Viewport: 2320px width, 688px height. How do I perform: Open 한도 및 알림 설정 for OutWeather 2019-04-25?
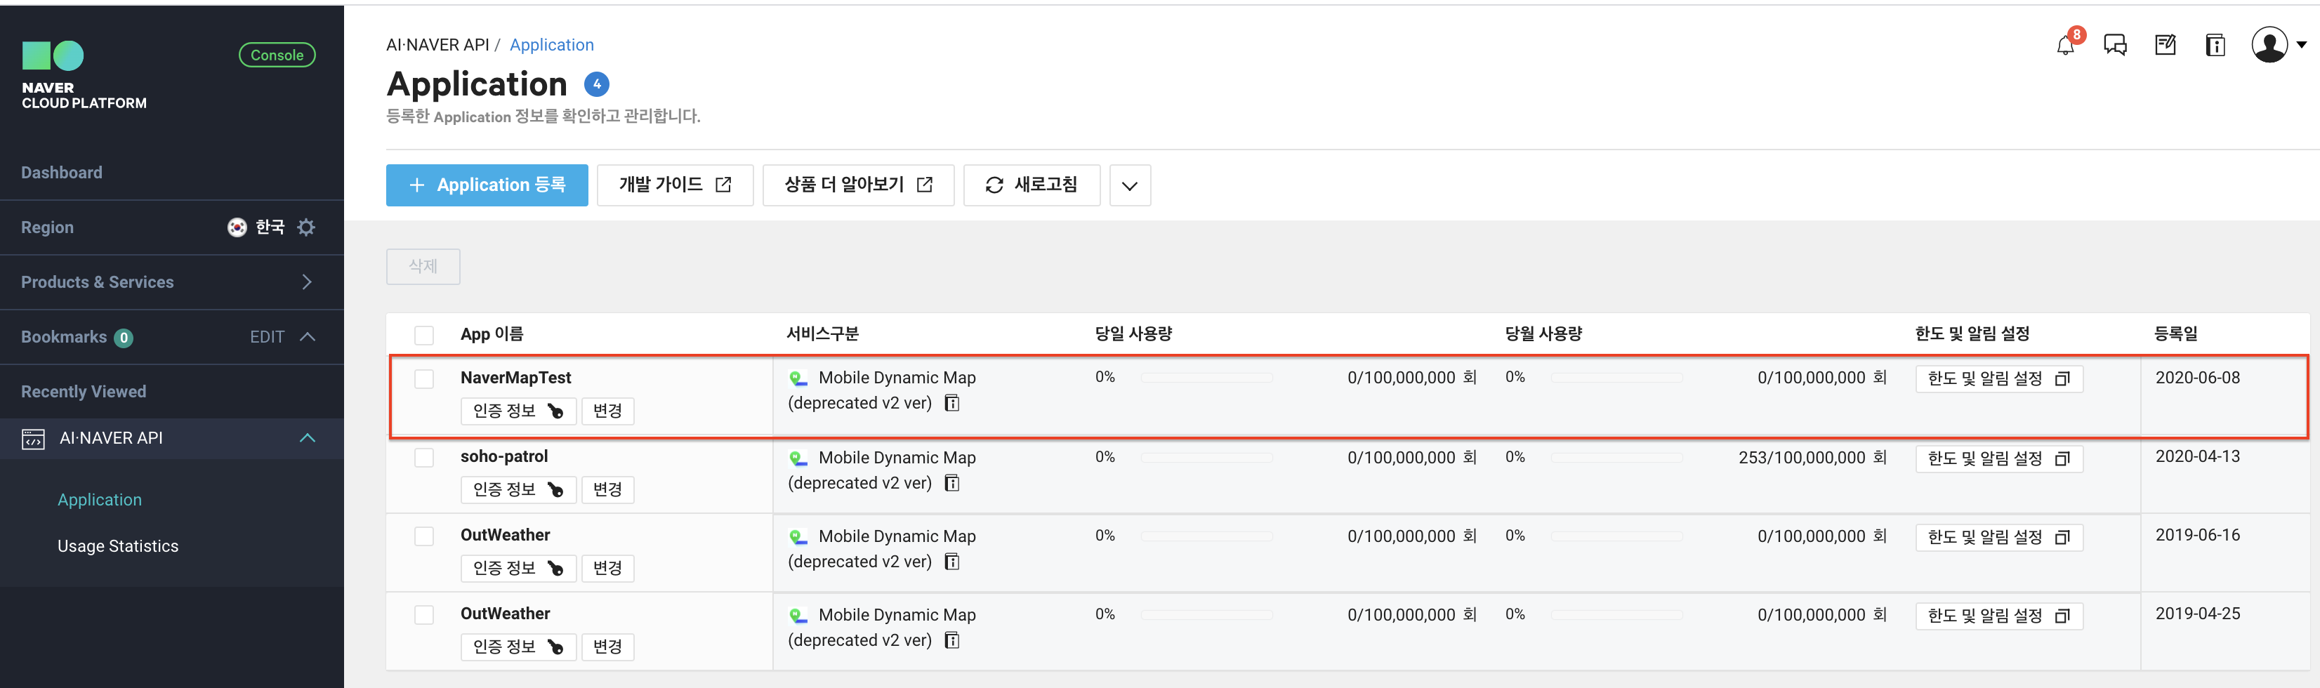click(1999, 617)
